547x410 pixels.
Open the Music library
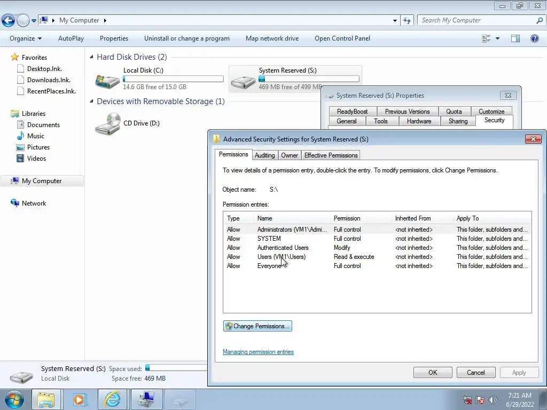pos(30,136)
